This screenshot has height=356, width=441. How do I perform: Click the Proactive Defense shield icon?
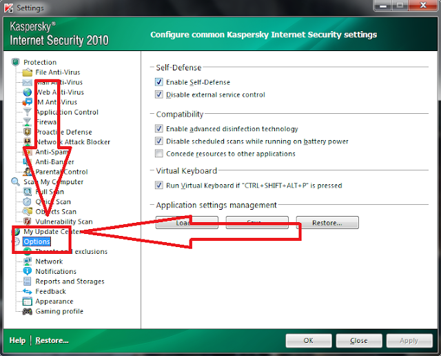(x=28, y=132)
